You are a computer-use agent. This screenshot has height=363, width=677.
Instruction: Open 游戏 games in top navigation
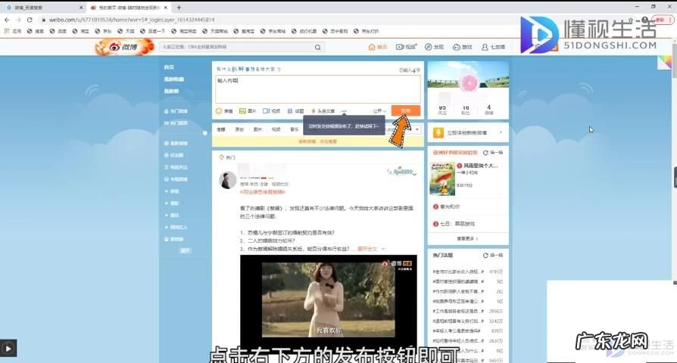[463, 47]
